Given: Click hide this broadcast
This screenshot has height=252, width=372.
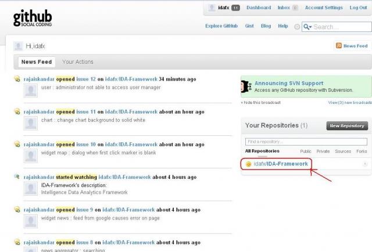Looking at the screenshot, I should pyautogui.click(x=261, y=102).
